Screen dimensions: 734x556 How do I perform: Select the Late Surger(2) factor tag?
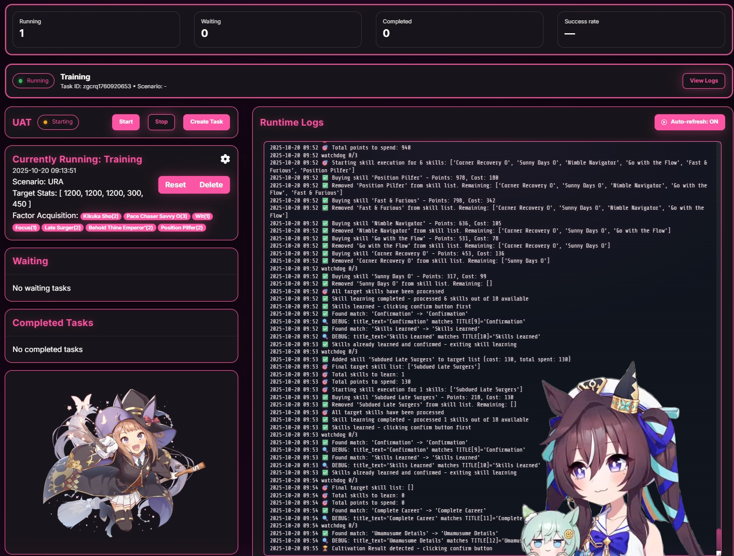(62, 228)
